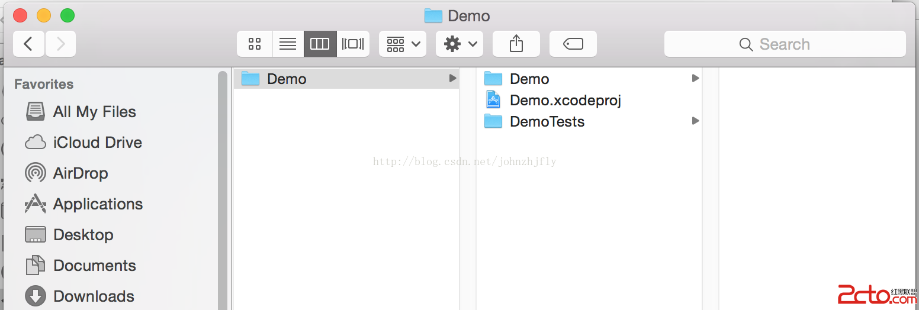Viewport: 919px width, 310px height.
Task: Expand arrow of first column Demo folder
Action: 452,78
